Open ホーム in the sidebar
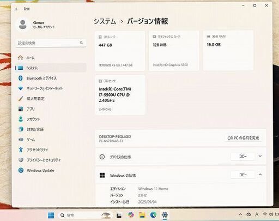 point(51,58)
